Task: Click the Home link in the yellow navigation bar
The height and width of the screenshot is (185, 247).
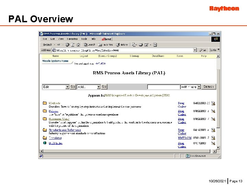Action: [56, 56]
